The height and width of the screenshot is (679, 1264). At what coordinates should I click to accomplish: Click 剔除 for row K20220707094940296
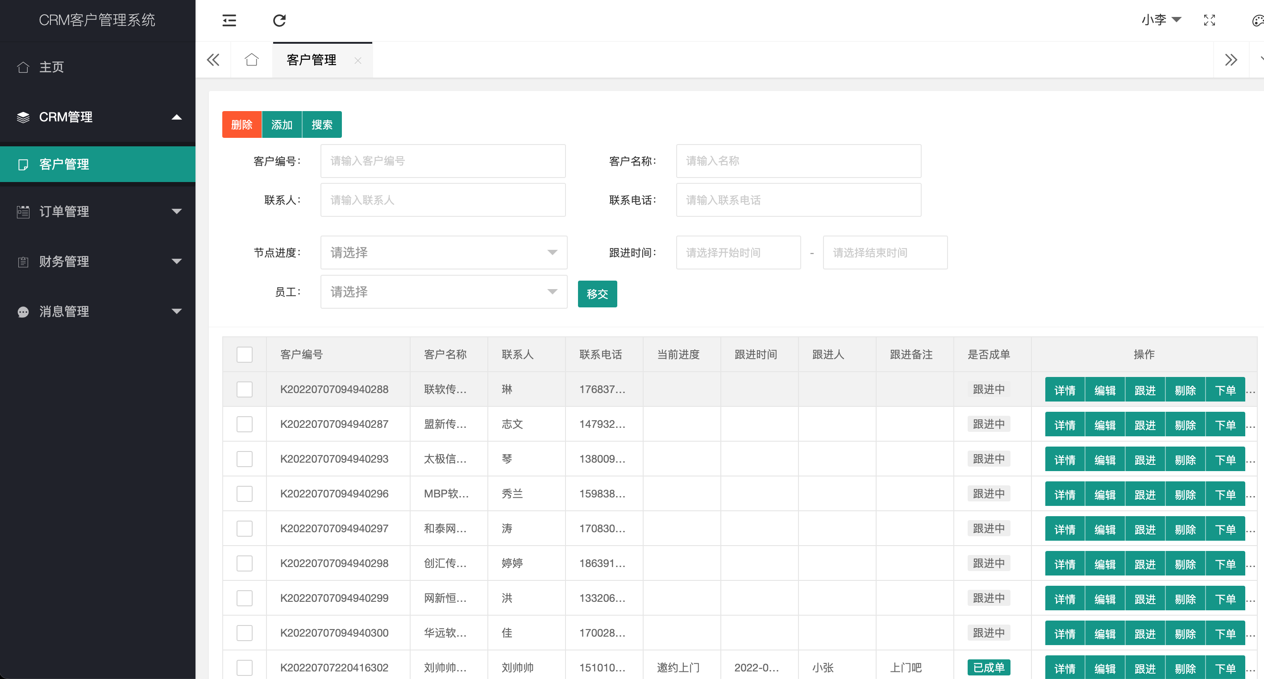(x=1185, y=495)
